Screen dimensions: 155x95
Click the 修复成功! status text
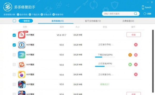click(x=105, y=84)
